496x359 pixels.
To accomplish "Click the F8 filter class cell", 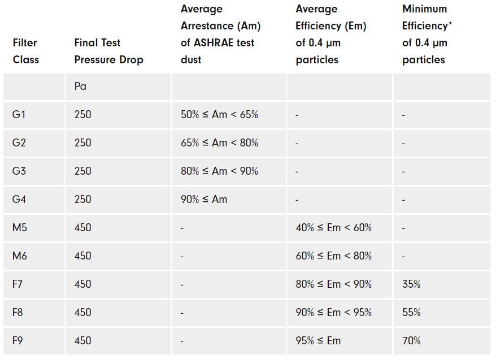I will click(18, 313).
